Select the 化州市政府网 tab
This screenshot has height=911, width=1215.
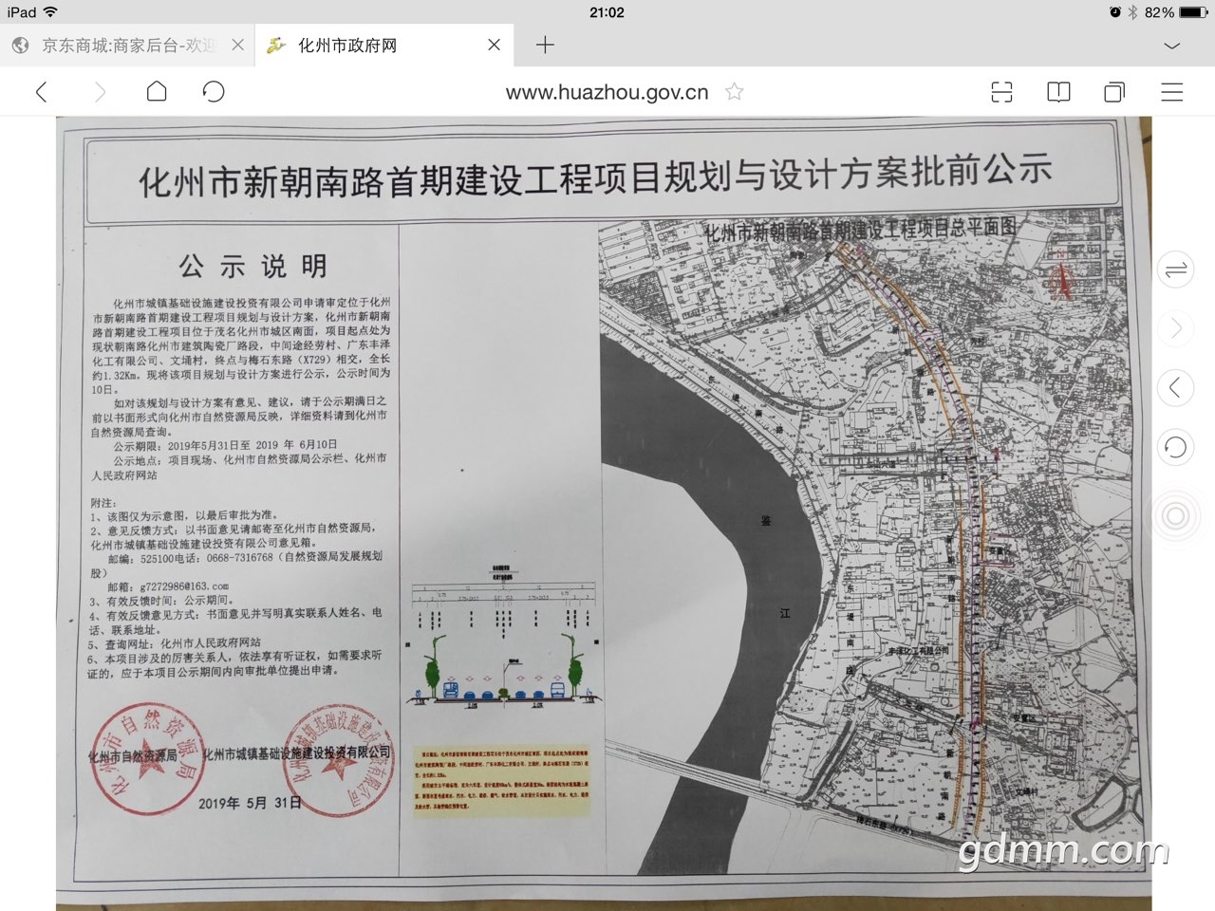(x=384, y=45)
